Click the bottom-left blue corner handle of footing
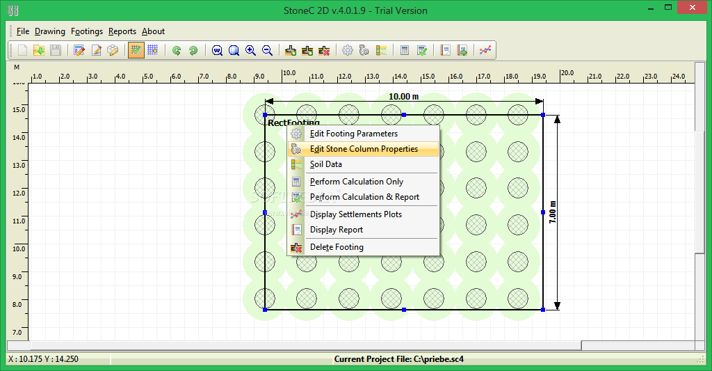712x371 pixels. tap(265, 310)
